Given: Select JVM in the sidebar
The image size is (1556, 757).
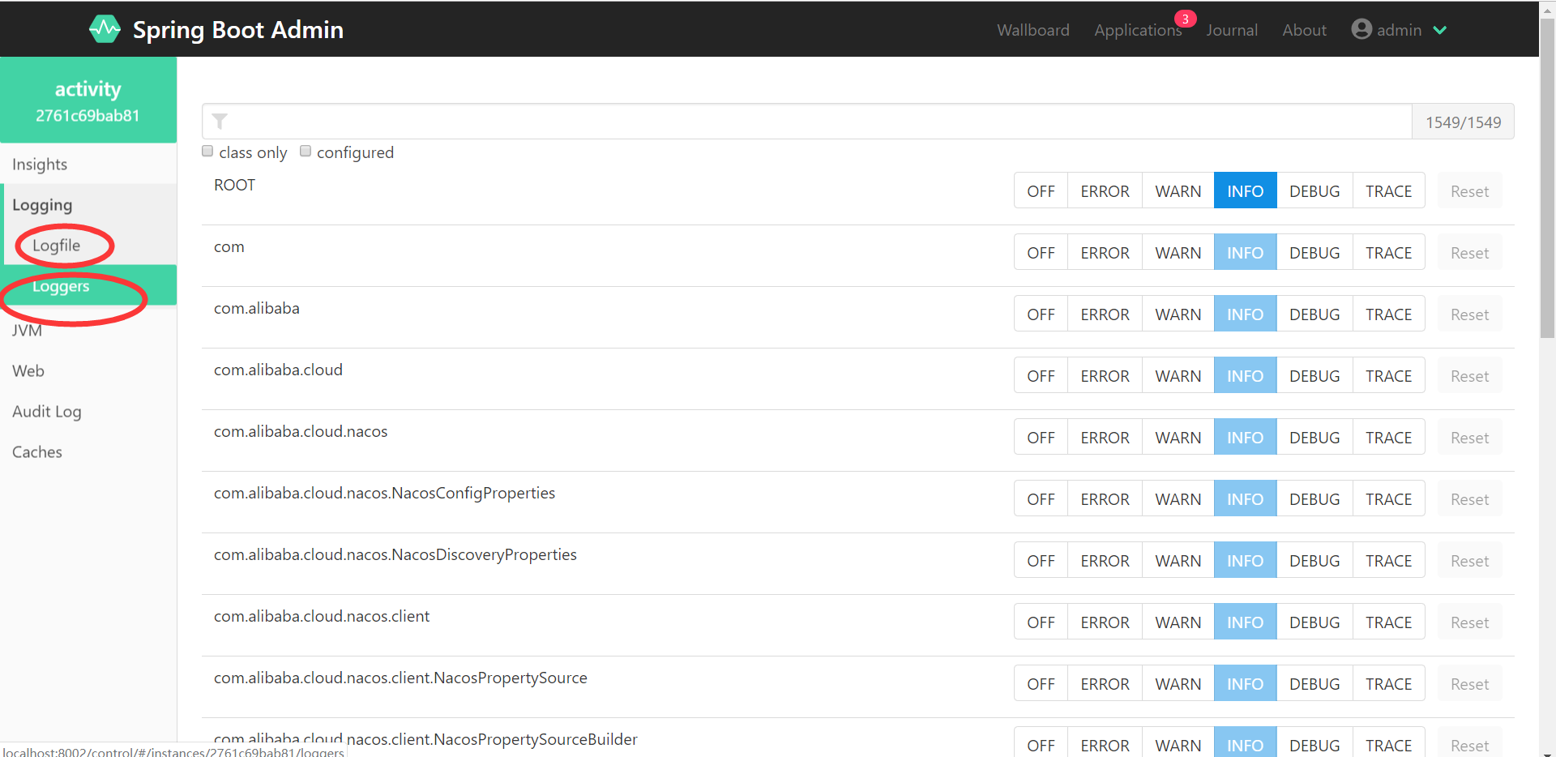Looking at the screenshot, I should point(27,330).
